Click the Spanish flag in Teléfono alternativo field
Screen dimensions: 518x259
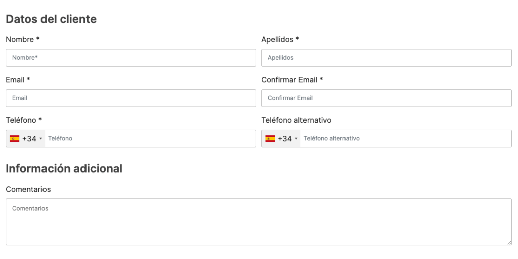[x=270, y=139]
